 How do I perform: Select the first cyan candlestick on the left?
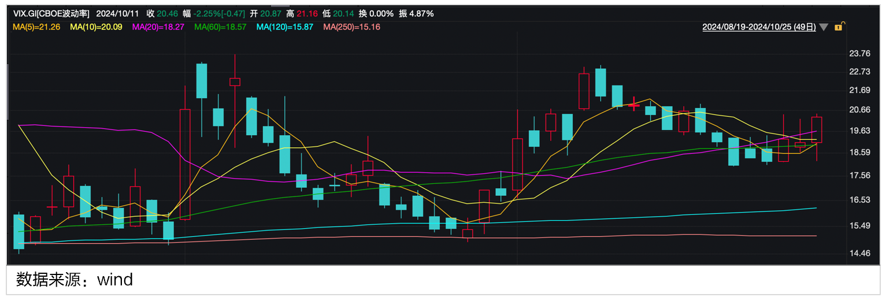click(x=18, y=232)
